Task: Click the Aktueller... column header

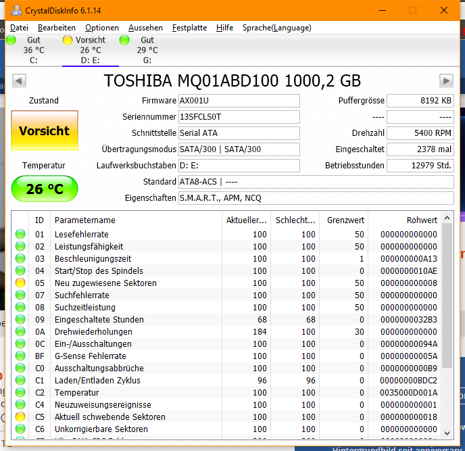Action: click(x=246, y=220)
